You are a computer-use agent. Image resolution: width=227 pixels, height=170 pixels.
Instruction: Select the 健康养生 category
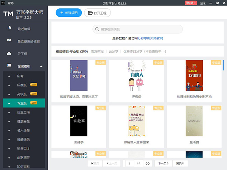(x=24, y=121)
